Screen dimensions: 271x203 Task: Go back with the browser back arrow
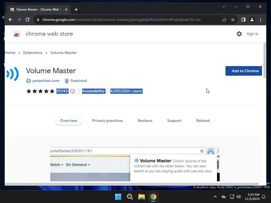tap(11, 20)
